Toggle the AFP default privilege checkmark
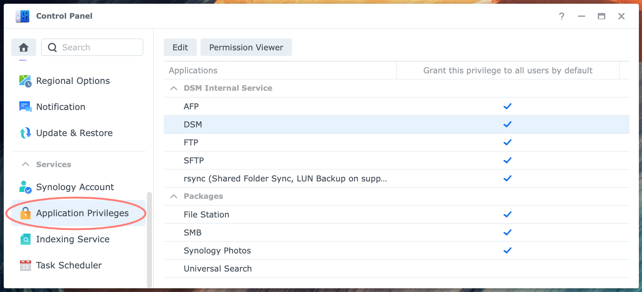The height and width of the screenshot is (292, 642). click(x=507, y=106)
